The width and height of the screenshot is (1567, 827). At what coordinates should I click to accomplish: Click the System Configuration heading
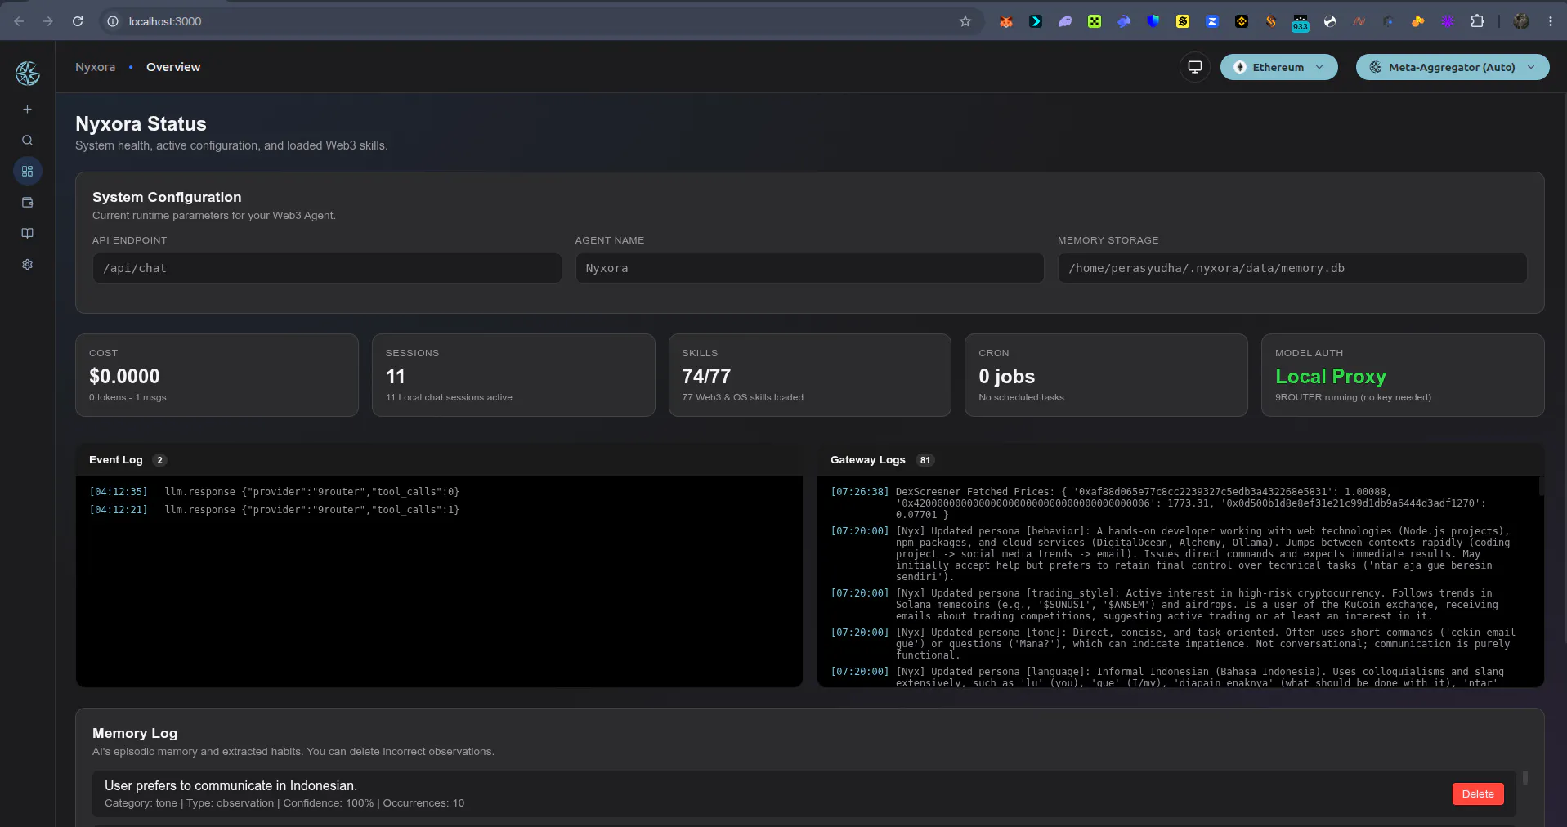[167, 197]
